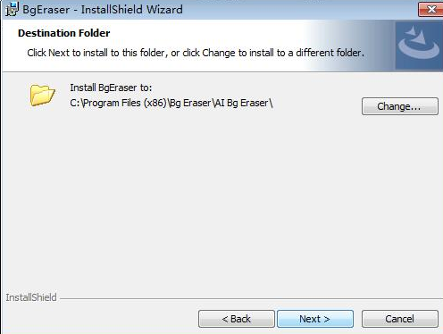The width and height of the screenshot is (443, 334).
Task: Cancel the BgEraser installation
Action: (400, 319)
